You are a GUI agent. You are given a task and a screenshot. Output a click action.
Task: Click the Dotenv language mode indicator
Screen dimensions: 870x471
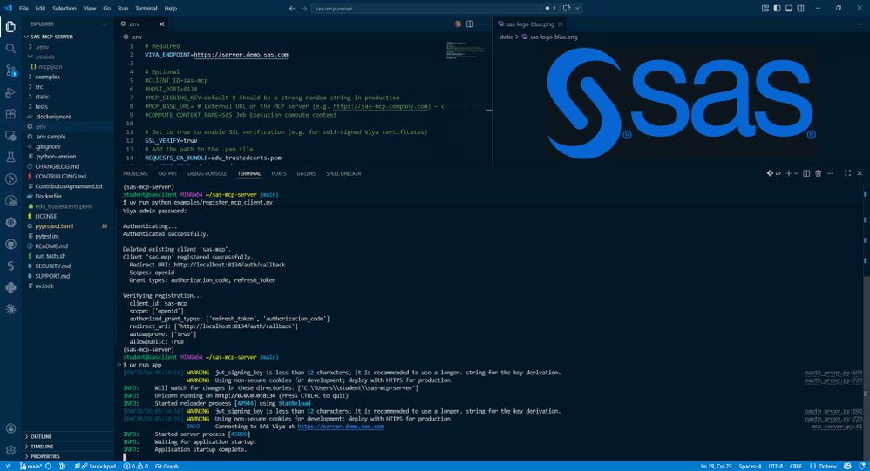[824, 466]
